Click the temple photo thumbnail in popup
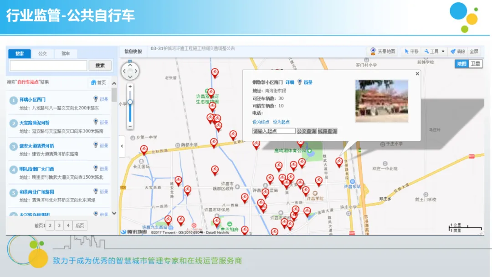The image size is (492, 277). pyautogui.click(x=382, y=101)
